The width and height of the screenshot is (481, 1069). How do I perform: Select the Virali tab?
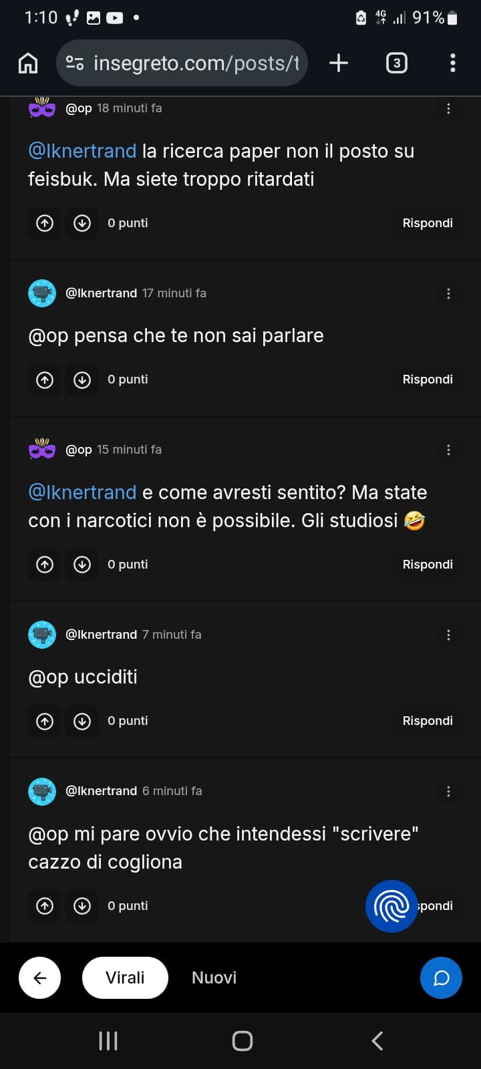coord(125,977)
